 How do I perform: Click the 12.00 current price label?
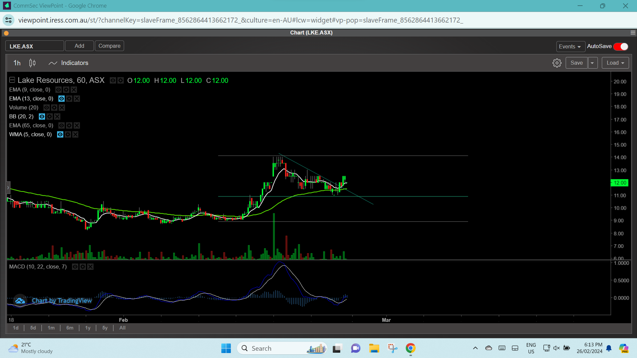point(619,183)
